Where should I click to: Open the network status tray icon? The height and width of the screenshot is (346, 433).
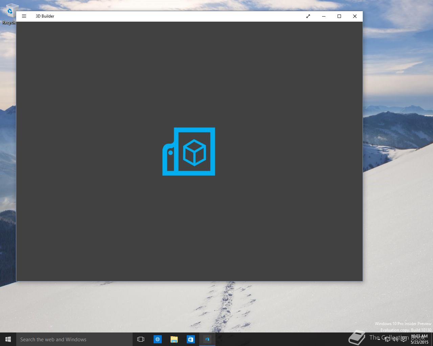[387, 339]
